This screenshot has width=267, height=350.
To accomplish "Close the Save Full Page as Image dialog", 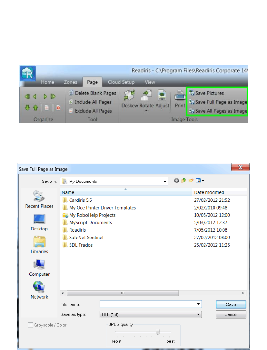I will pos(240,167).
